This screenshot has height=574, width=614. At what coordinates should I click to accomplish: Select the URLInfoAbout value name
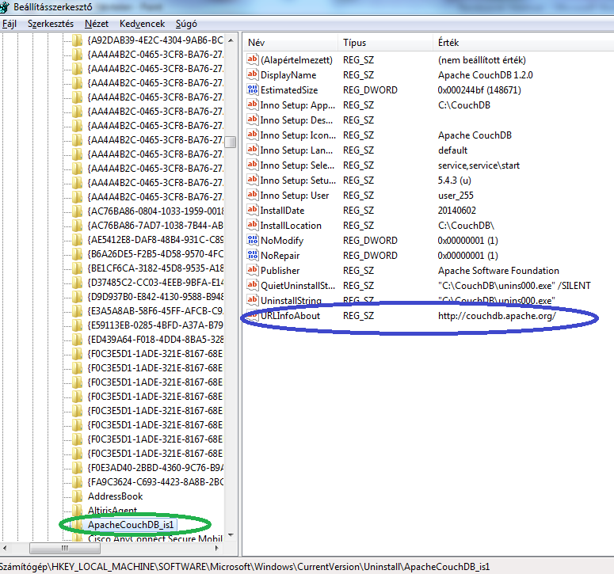290,316
